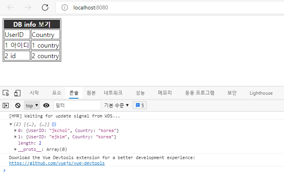The width and height of the screenshot is (284, 176).
Task: Expand array item 0 with jkchoi
Action: 15,130
